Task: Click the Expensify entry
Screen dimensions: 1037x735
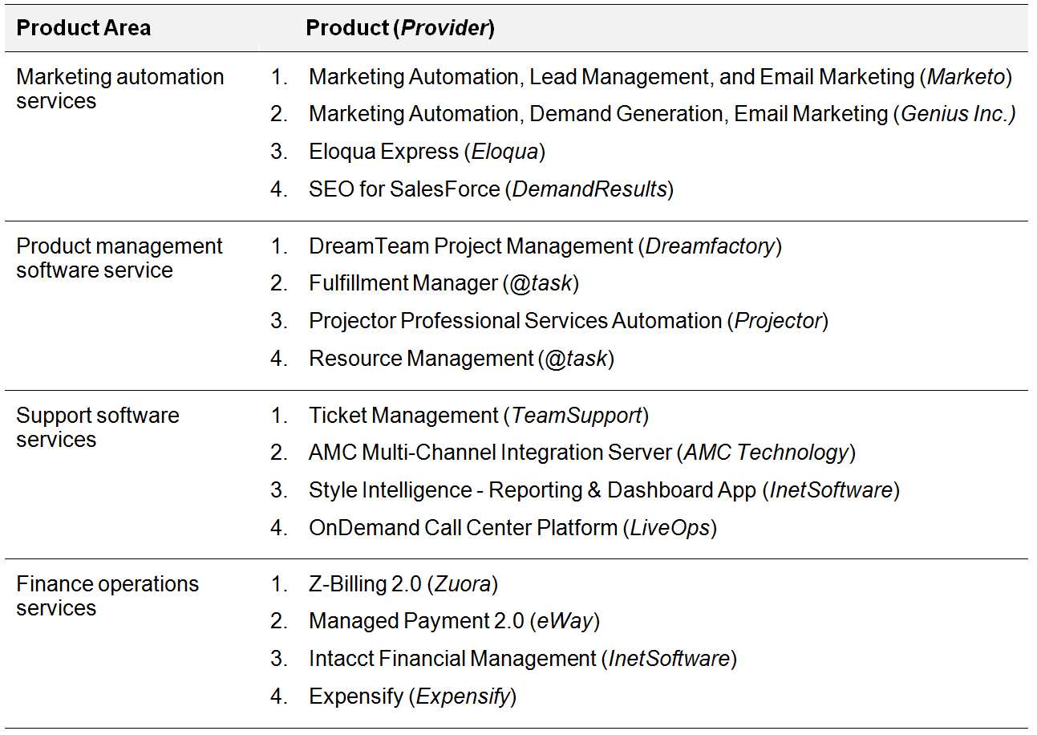Action: point(412,696)
